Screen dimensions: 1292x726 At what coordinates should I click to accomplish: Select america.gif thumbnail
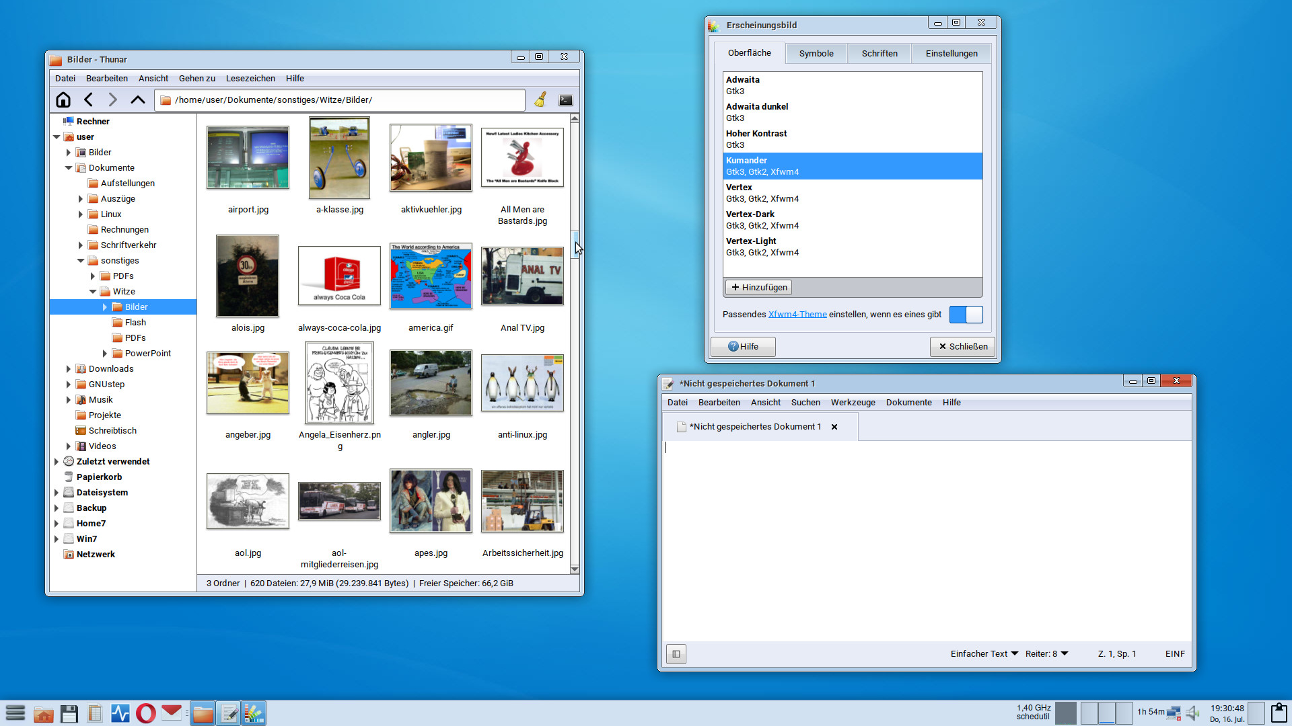click(431, 276)
